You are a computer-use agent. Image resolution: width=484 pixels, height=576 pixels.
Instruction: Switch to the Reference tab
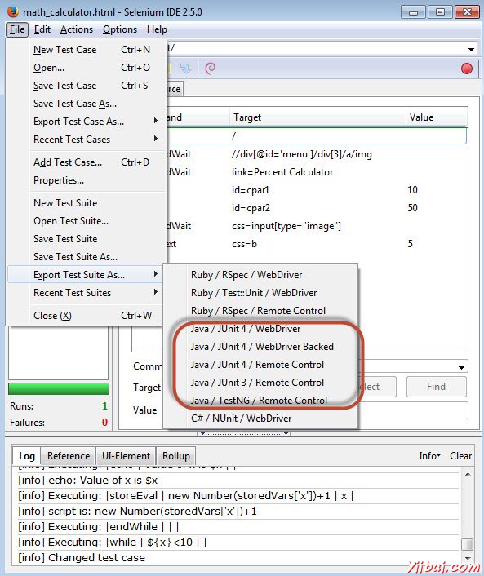[69, 456]
